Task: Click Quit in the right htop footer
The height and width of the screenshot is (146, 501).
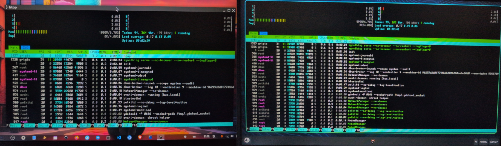Action: click(362, 129)
